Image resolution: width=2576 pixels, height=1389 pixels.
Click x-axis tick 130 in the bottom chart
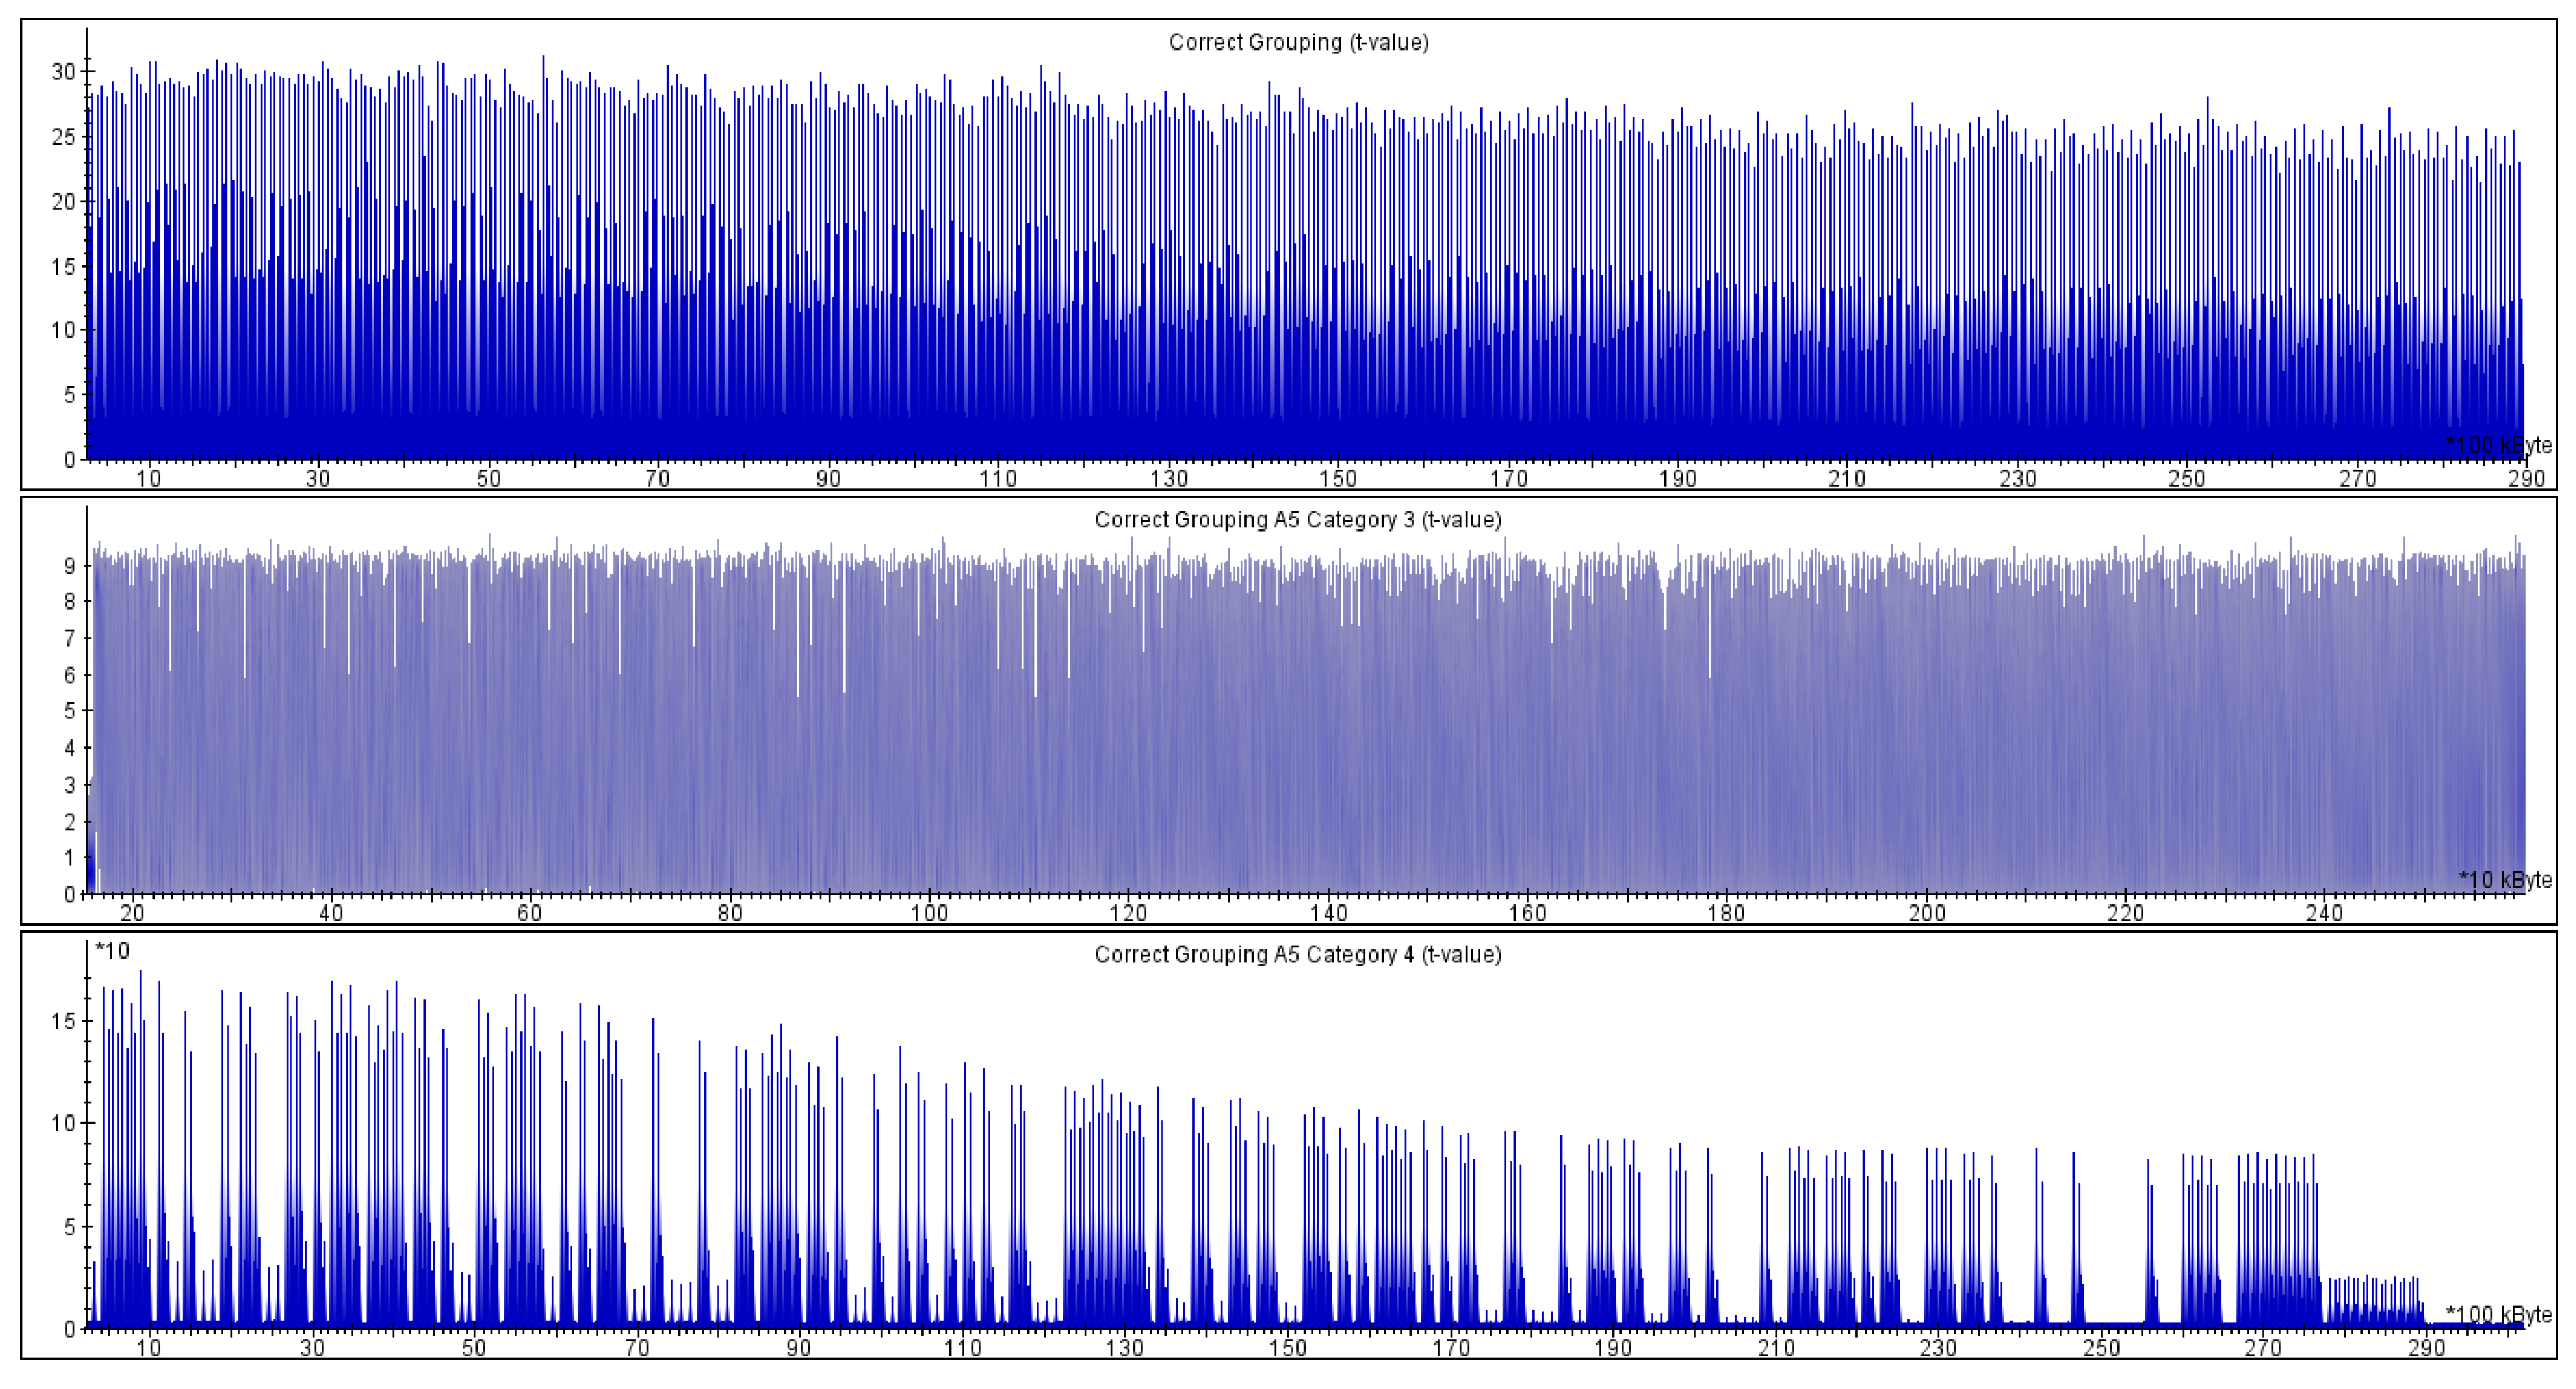(x=1125, y=1348)
